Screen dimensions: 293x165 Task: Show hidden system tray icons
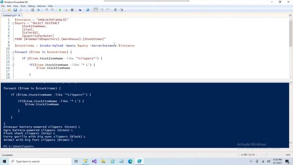251,161
